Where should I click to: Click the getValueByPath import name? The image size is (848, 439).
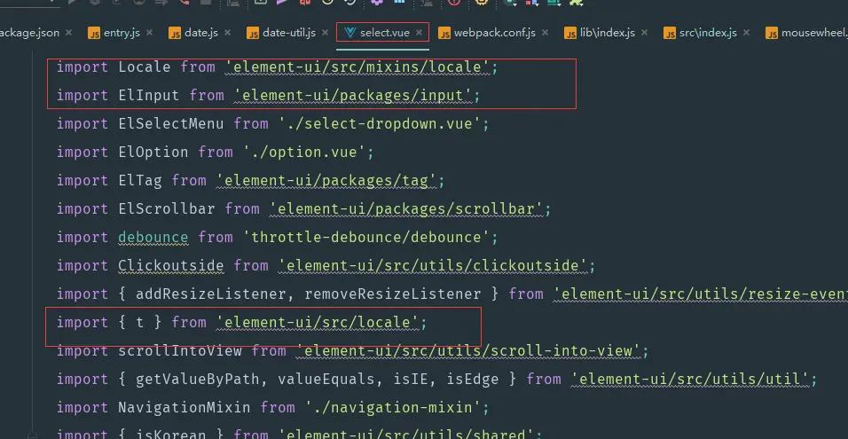pyautogui.click(x=197, y=380)
